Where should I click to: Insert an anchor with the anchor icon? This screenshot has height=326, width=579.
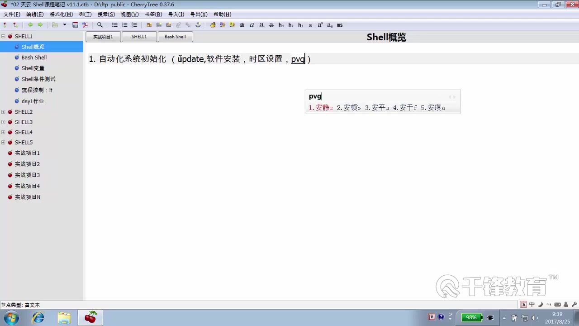tap(198, 25)
